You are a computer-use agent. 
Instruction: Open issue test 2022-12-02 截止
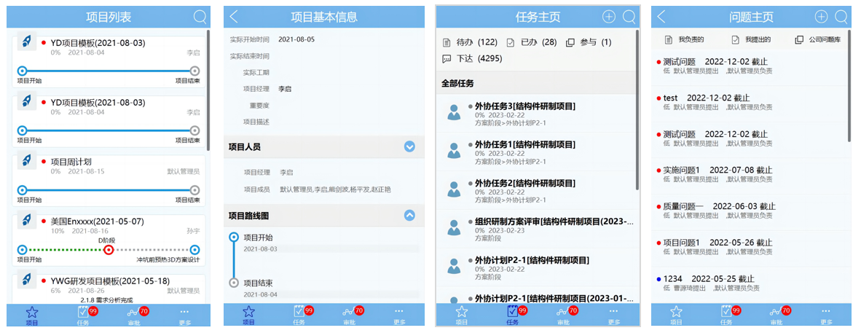750,102
